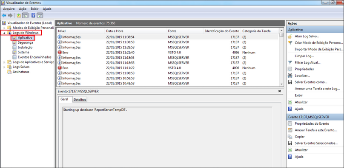
Task: Click the event list scrollbar down arrow
Action: point(281,84)
